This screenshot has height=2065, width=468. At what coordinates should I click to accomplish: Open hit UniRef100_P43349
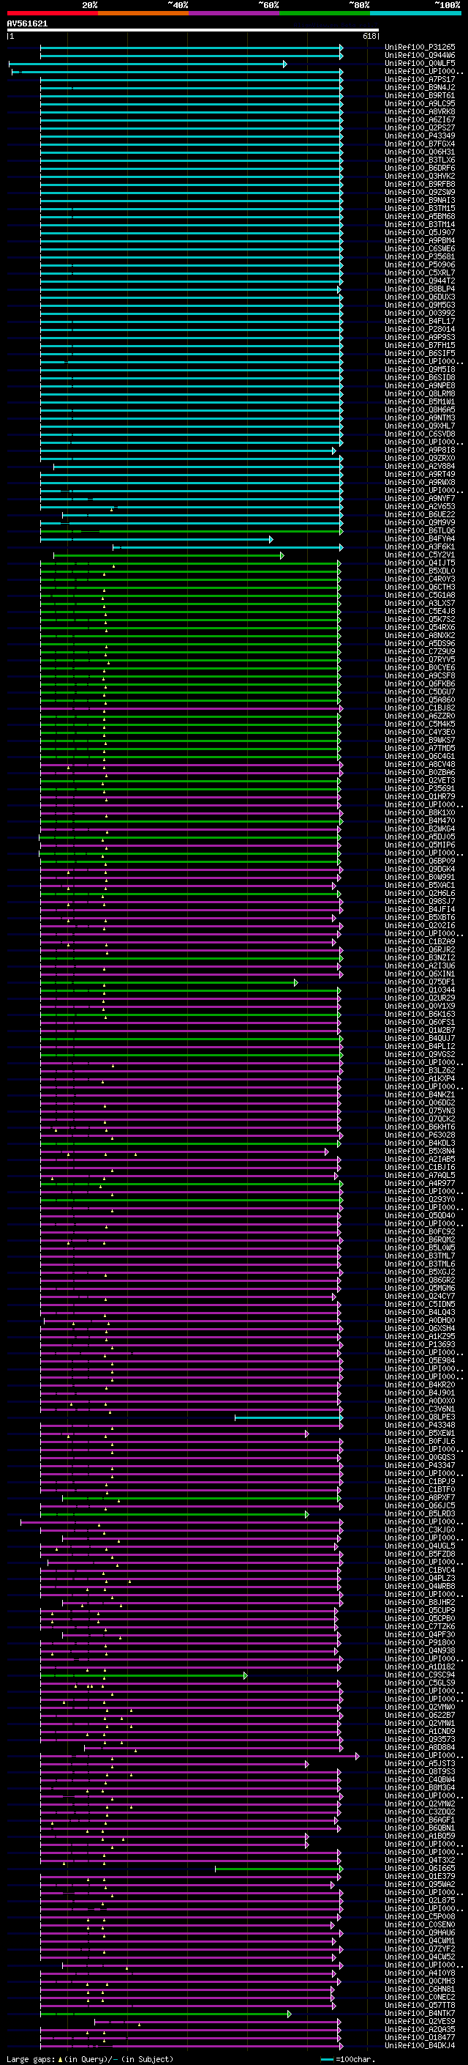click(x=420, y=136)
